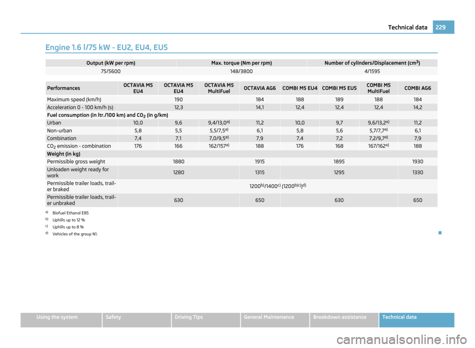Select the Fuel consumption section heading
Screen dimensions: 475x348
(x=107, y=115)
